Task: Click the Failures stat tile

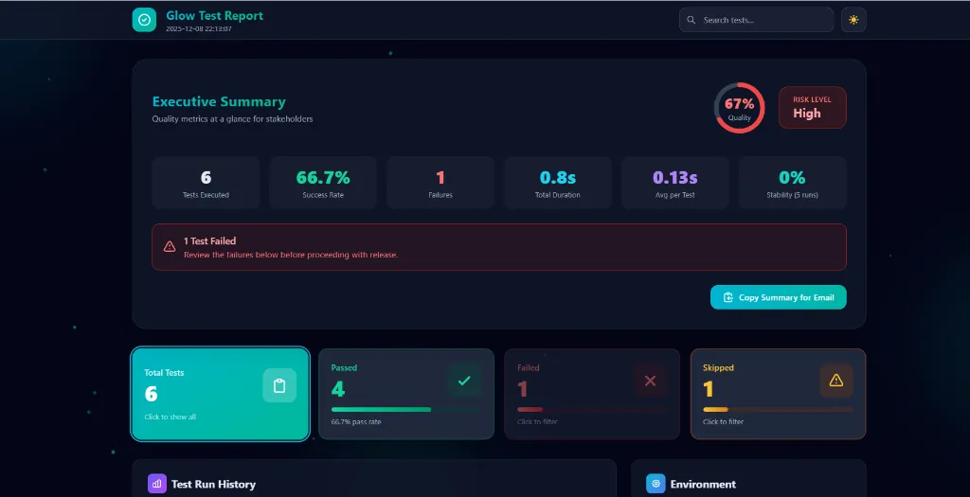Action: click(440, 183)
